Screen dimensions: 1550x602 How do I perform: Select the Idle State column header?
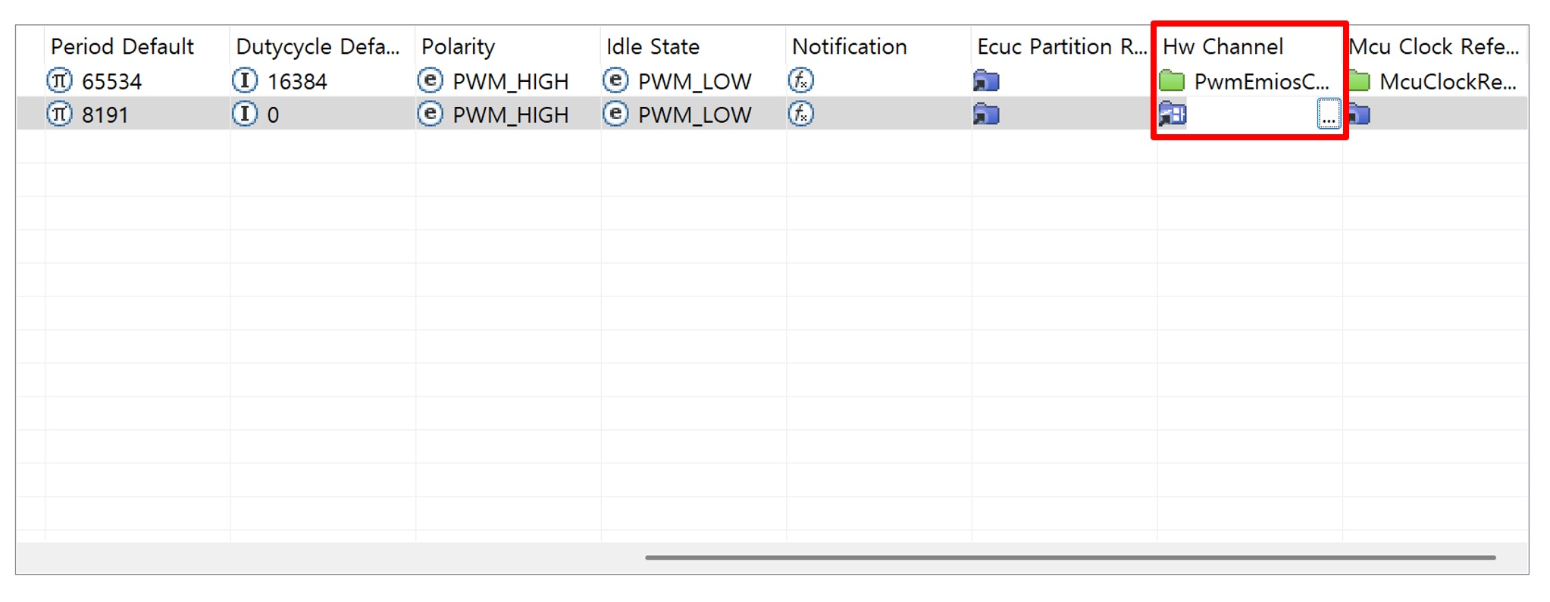point(653,46)
